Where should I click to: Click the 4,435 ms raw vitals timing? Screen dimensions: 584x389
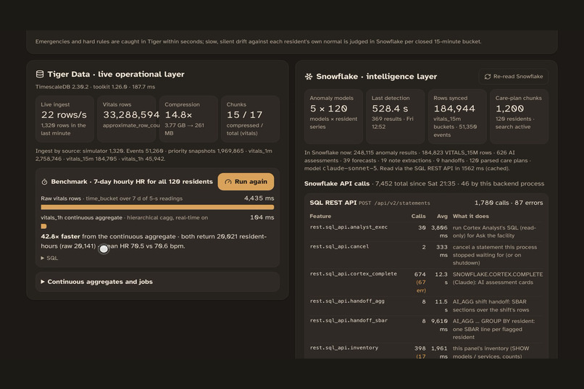point(259,198)
